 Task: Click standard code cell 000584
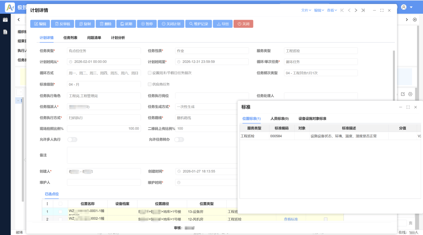282,136
